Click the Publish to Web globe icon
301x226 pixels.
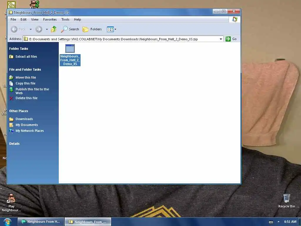pos(11,89)
